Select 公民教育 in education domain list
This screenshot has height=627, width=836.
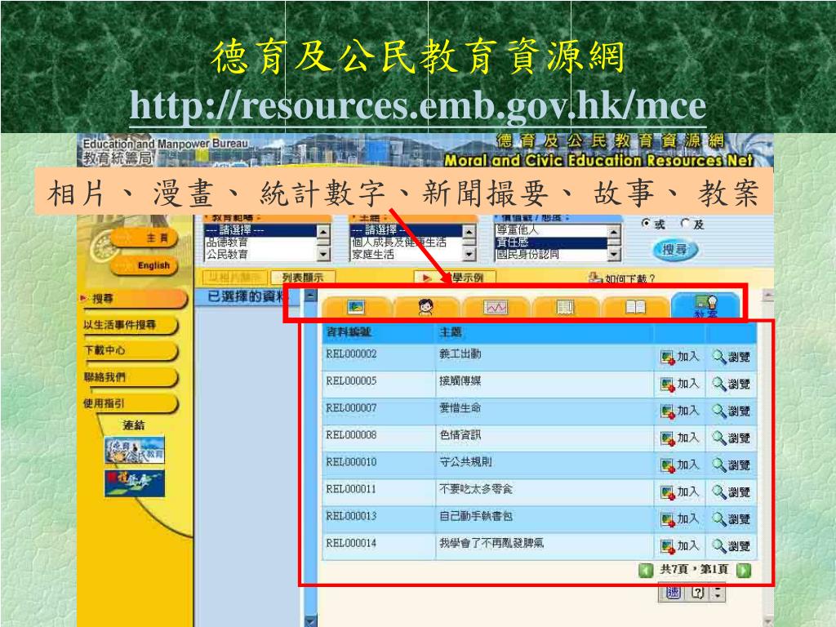point(260,255)
